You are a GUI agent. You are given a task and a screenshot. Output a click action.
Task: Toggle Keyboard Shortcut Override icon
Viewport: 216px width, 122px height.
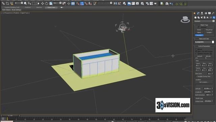(x=73, y=3)
